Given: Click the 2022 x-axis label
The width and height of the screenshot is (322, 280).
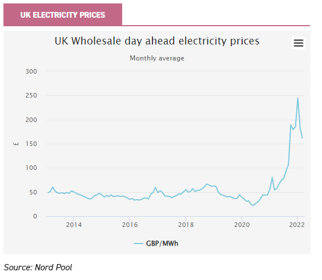Looking at the screenshot, I should click(297, 225).
